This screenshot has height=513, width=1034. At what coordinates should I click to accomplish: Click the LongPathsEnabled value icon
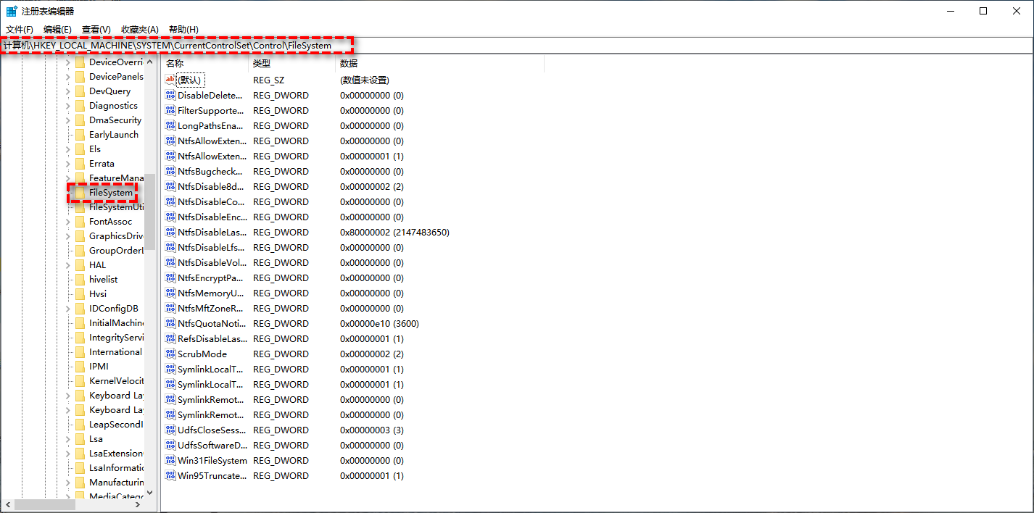(170, 126)
